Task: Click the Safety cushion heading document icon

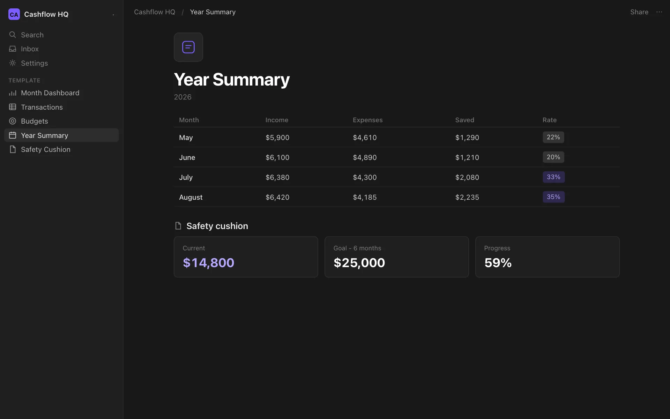Action: click(178, 226)
